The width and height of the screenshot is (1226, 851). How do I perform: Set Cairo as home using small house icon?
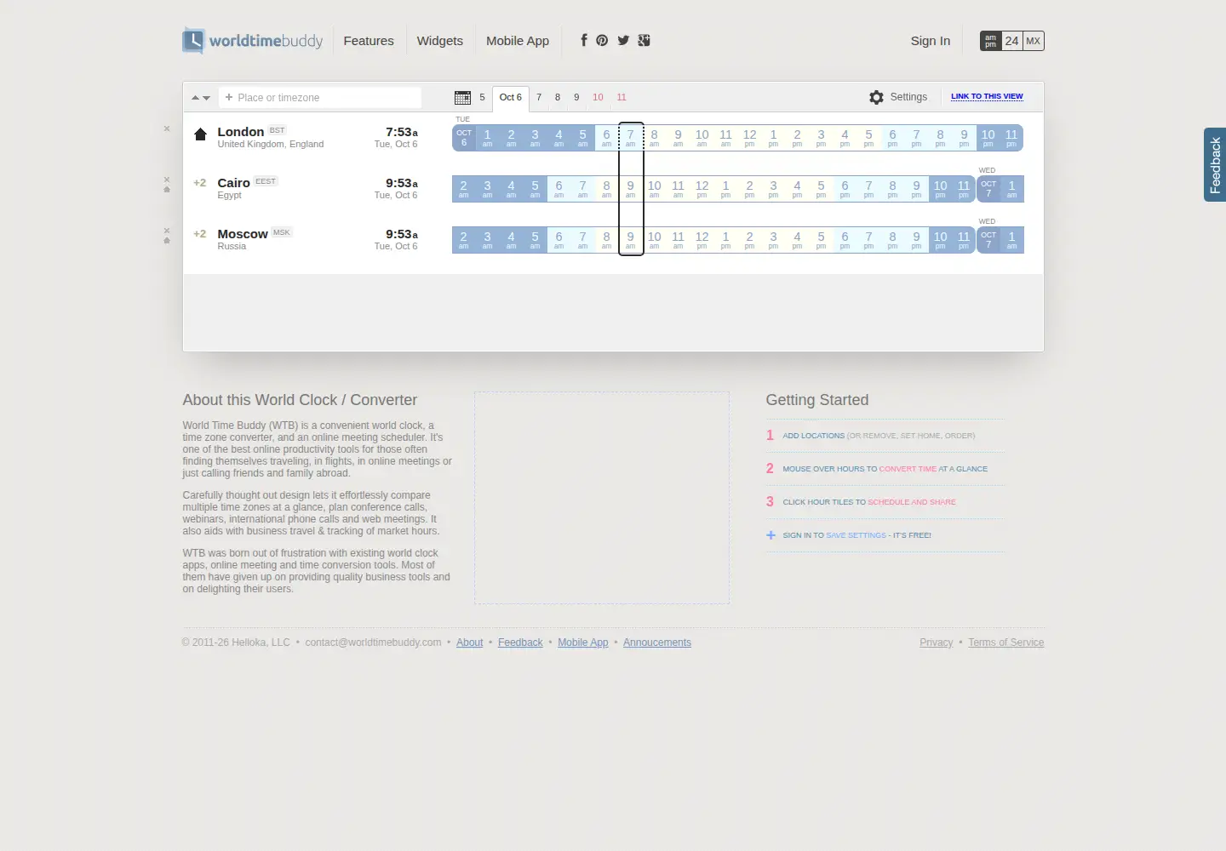pyautogui.click(x=167, y=190)
